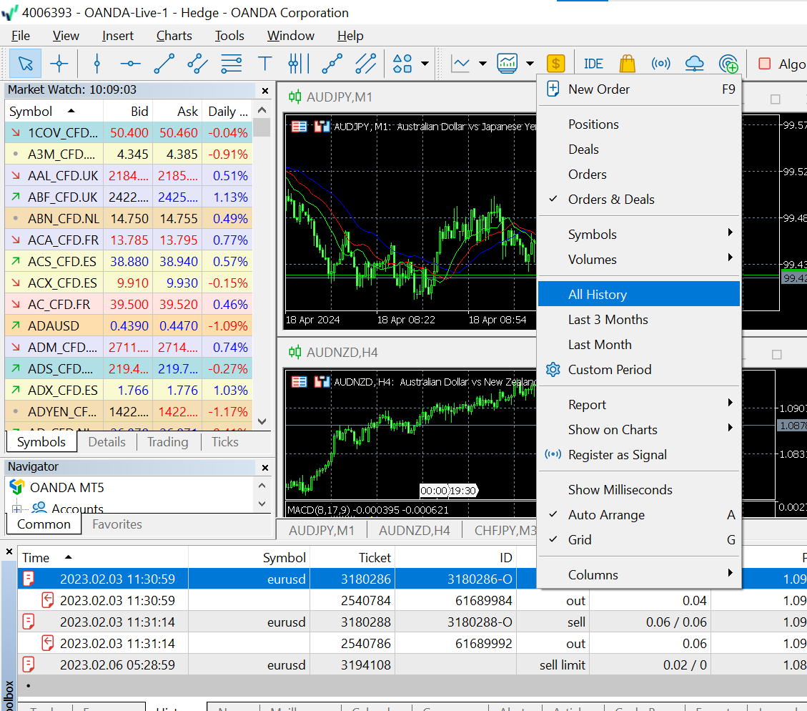
Task: Pick the trendline drawing tool
Action: tap(164, 64)
